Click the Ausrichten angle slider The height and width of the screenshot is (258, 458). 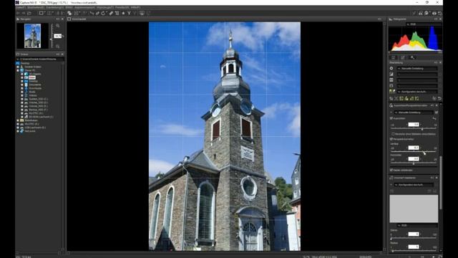click(x=414, y=129)
